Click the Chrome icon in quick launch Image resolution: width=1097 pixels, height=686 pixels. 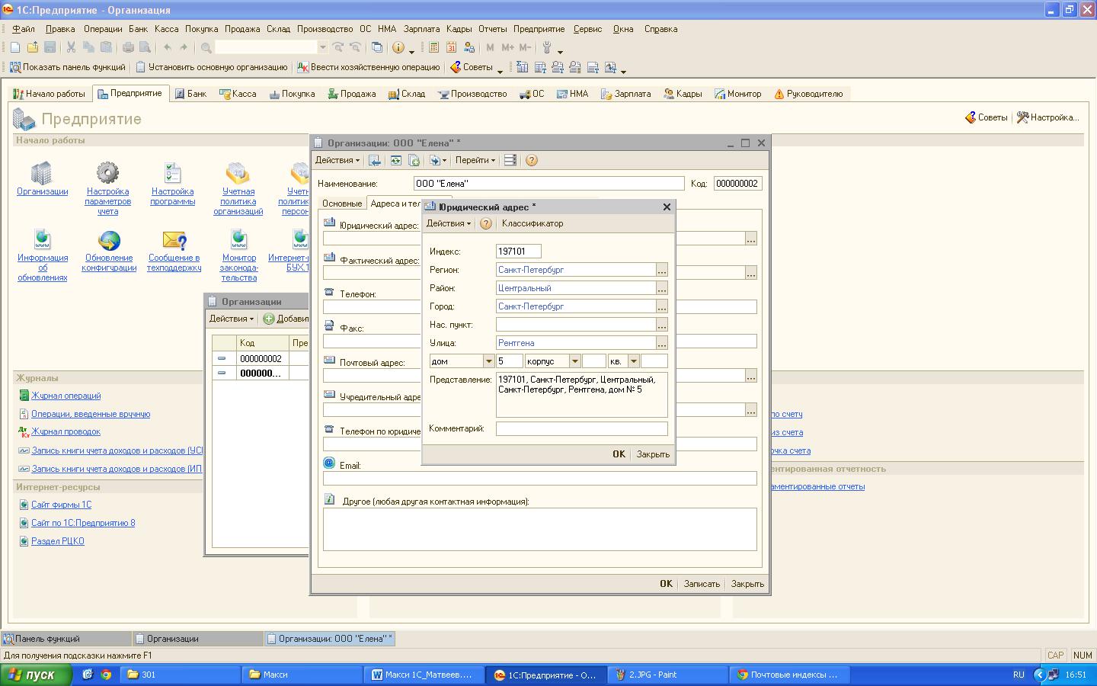click(106, 675)
